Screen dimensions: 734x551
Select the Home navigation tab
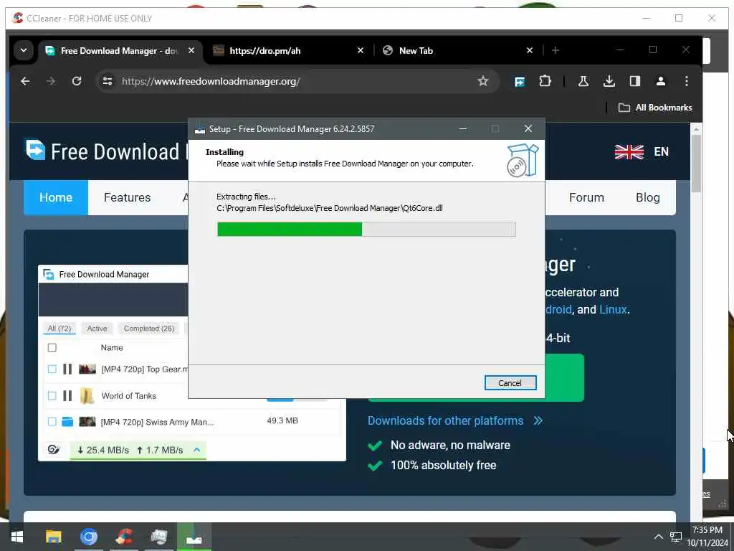[56, 197]
